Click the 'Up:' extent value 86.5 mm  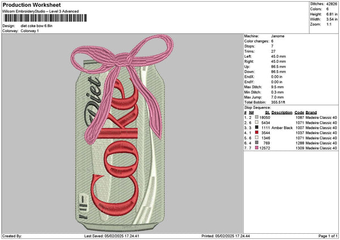(x=278, y=67)
